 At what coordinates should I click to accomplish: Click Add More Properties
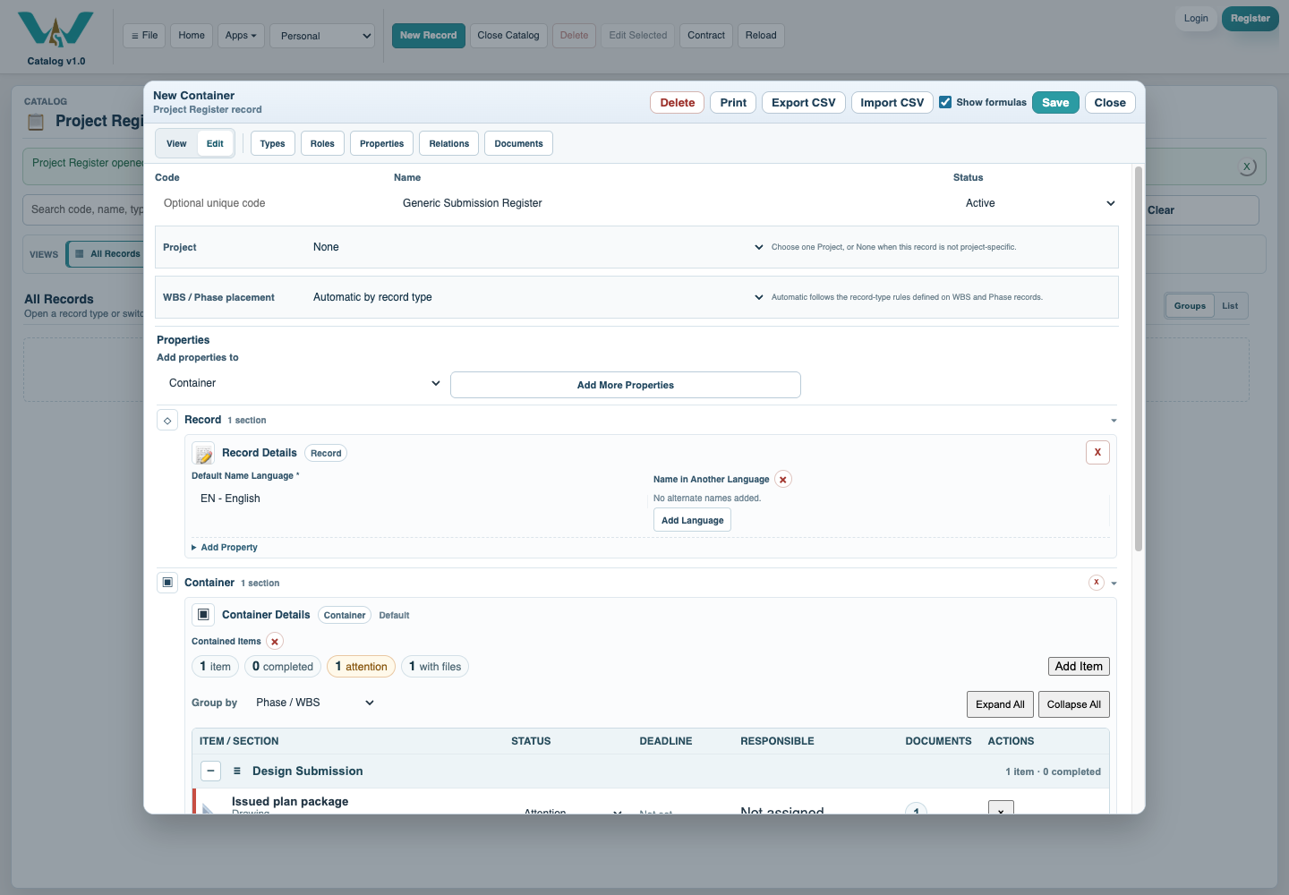coord(626,385)
